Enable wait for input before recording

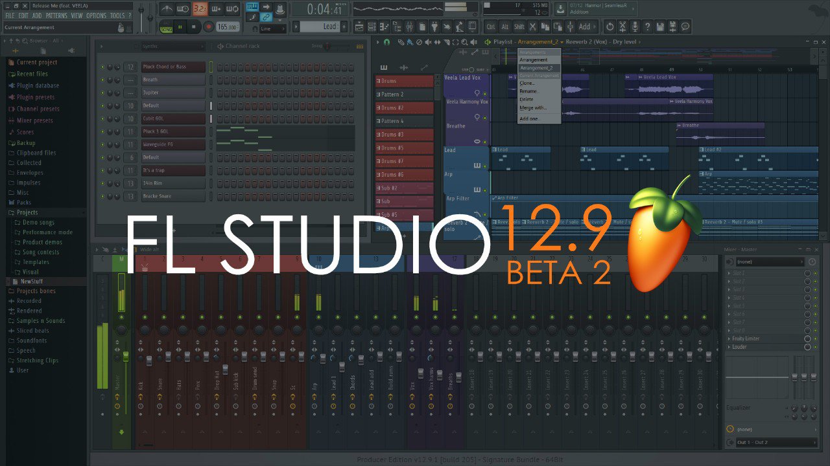183,9
